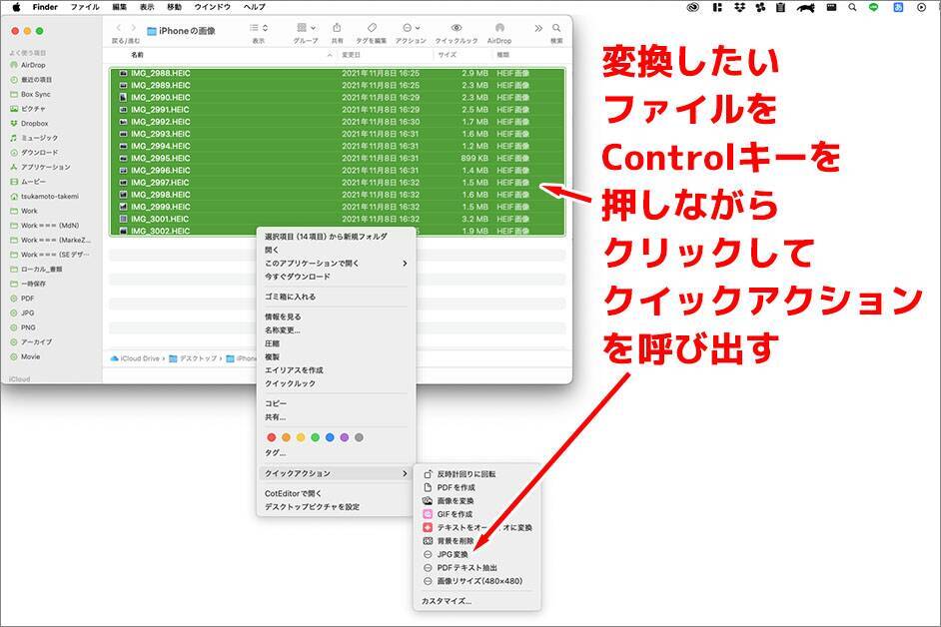
Task: Click カスタマイズ… in quick actions
Action: (x=447, y=601)
